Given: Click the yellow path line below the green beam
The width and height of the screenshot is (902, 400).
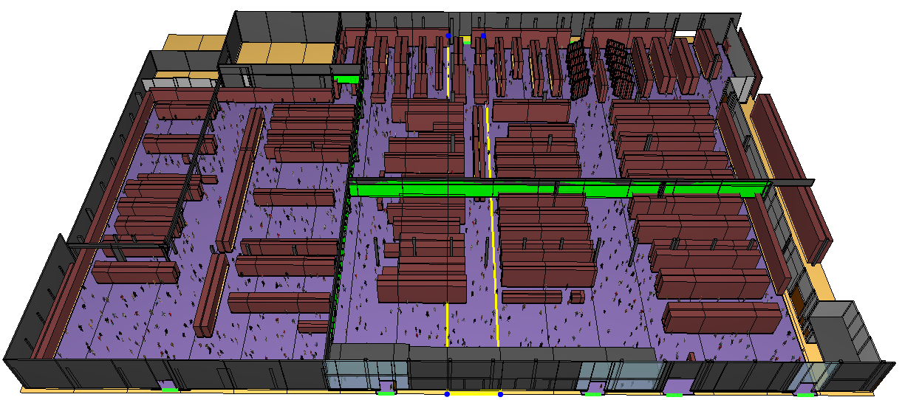Looking at the screenshot, I should (x=493, y=273).
